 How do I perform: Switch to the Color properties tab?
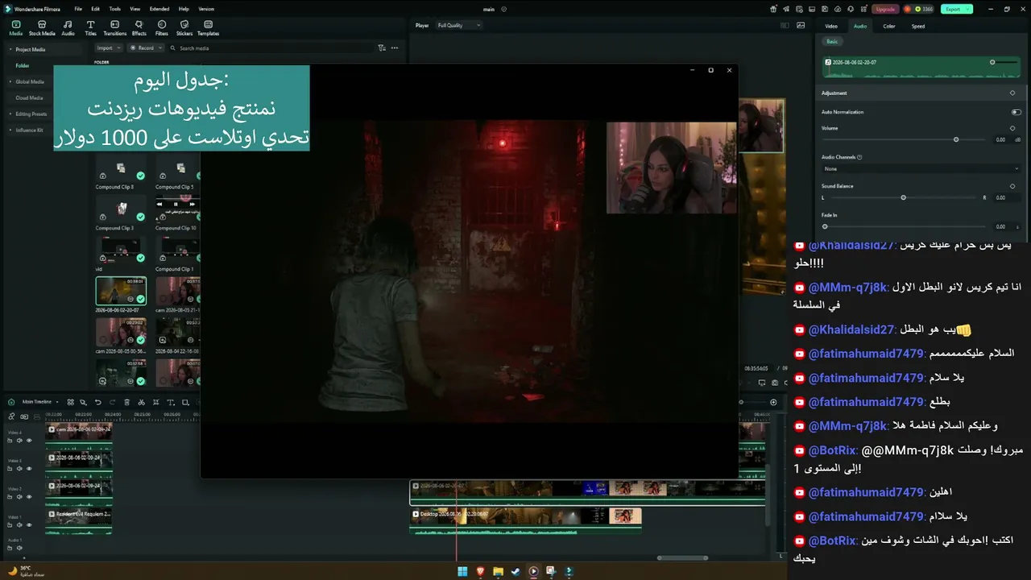889,27
